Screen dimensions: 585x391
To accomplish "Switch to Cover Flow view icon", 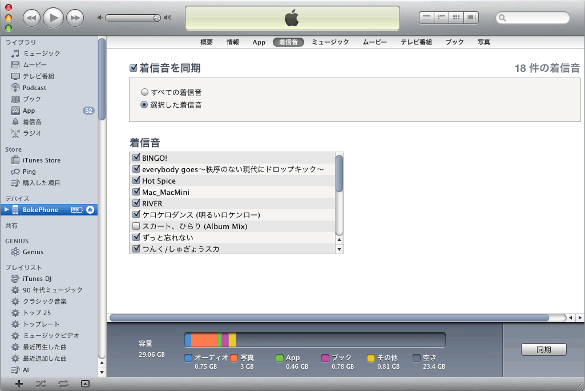I will 471,18.
